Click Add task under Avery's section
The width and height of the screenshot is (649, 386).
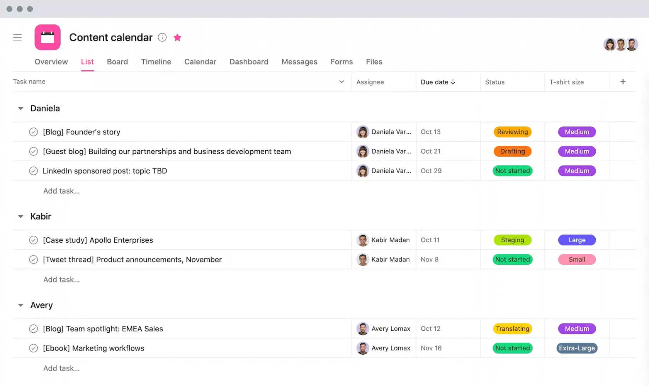pyautogui.click(x=61, y=368)
